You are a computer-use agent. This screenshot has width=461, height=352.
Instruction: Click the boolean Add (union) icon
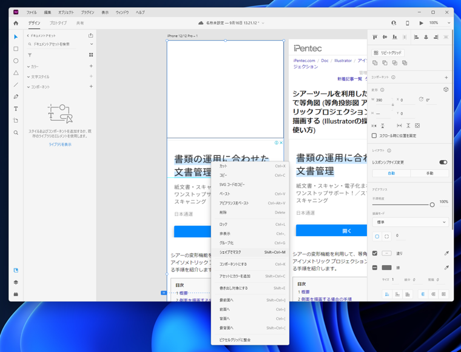pos(375,63)
